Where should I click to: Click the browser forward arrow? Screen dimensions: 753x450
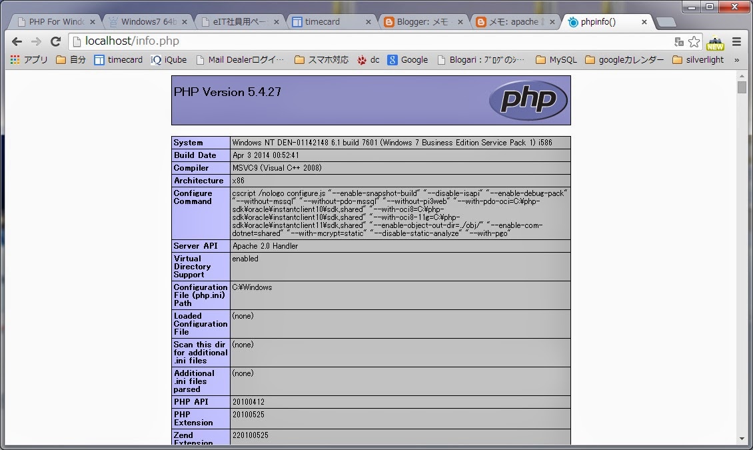click(36, 42)
